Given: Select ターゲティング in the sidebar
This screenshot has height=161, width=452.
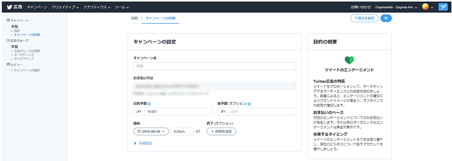Looking at the screenshot, I should (24, 55).
